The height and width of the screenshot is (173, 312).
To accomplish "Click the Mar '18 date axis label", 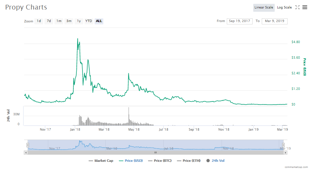I will 104,130.
